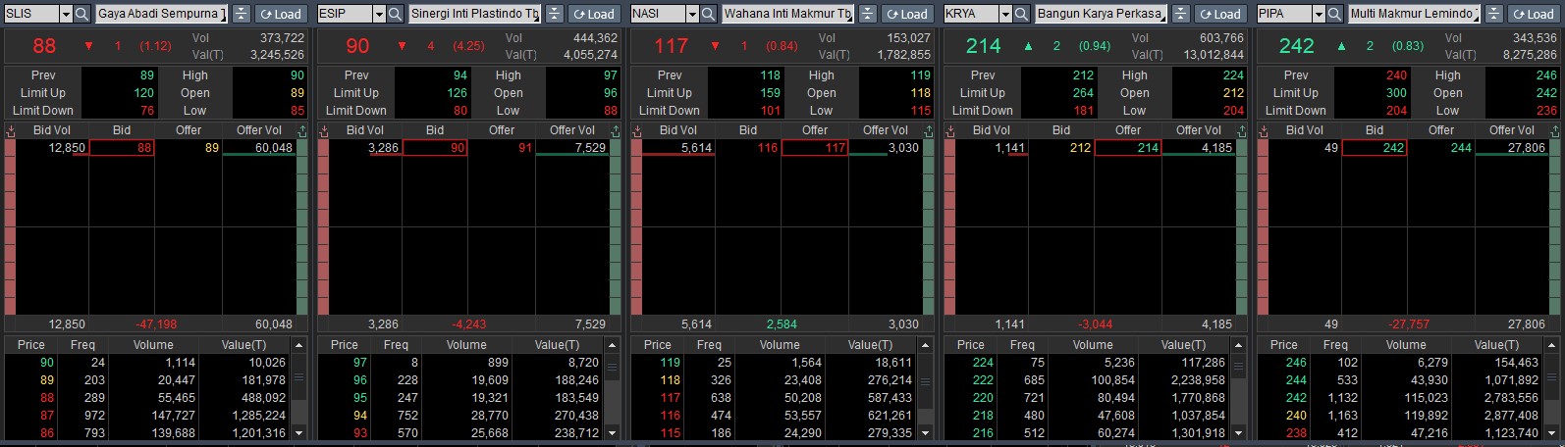
Task: Click the search magnifier next to ESIP
Action: (395, 14)
